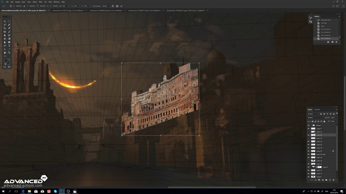Image resolution: width=346 pixels, height=194 pixels.
Task: Select the Healing Brush tool
Action: click(x=5, y=32)
